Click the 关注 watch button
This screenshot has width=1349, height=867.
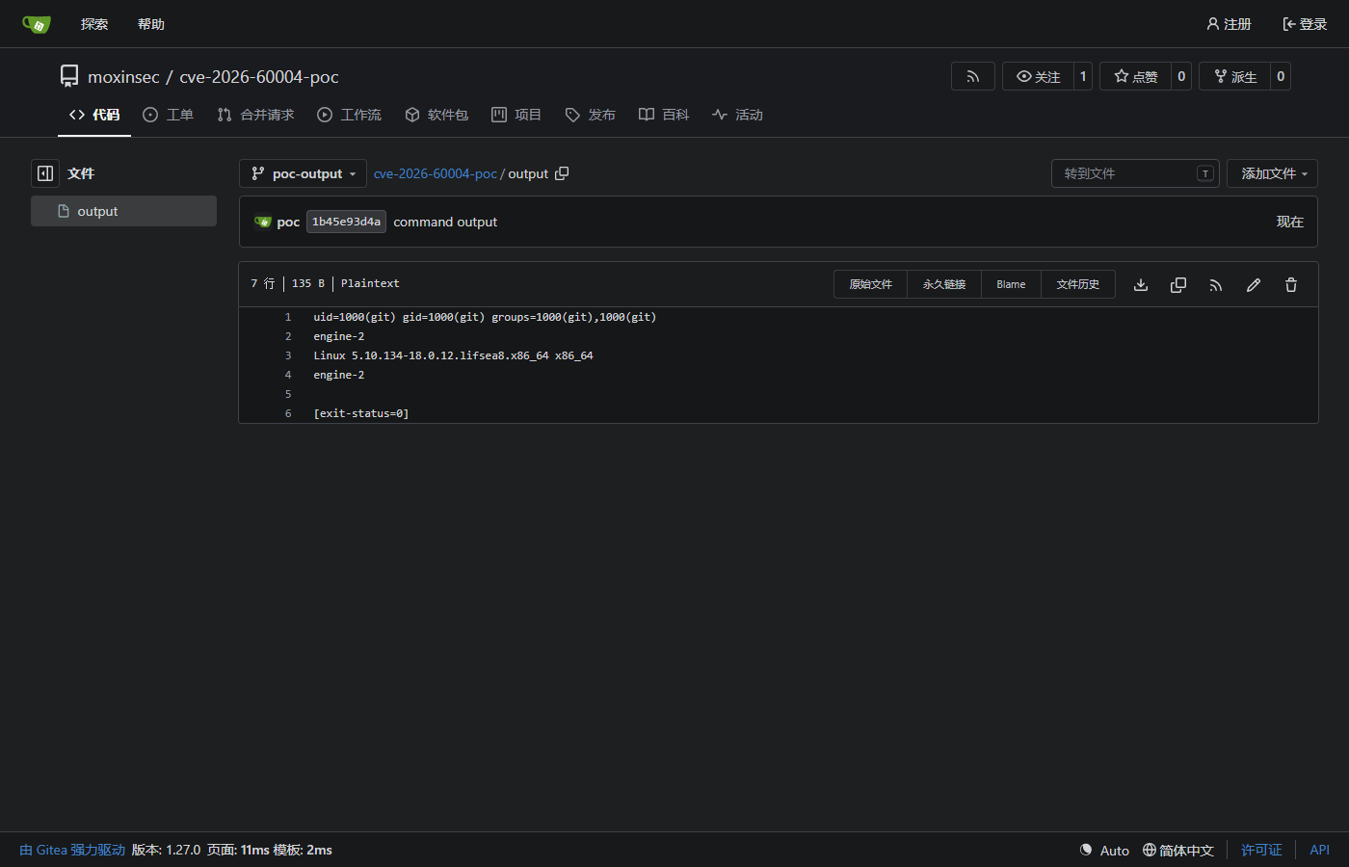(1039, 76)
